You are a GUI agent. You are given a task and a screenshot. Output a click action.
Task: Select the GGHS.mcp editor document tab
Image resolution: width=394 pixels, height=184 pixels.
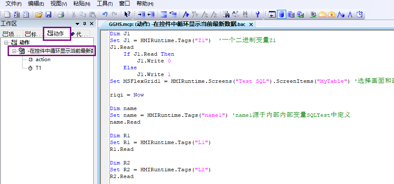tap(177, 24)
